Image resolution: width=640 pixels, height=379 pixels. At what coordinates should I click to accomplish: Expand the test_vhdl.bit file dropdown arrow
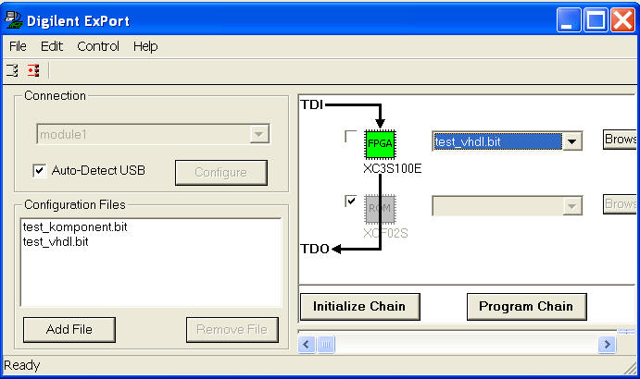point(571,141)
